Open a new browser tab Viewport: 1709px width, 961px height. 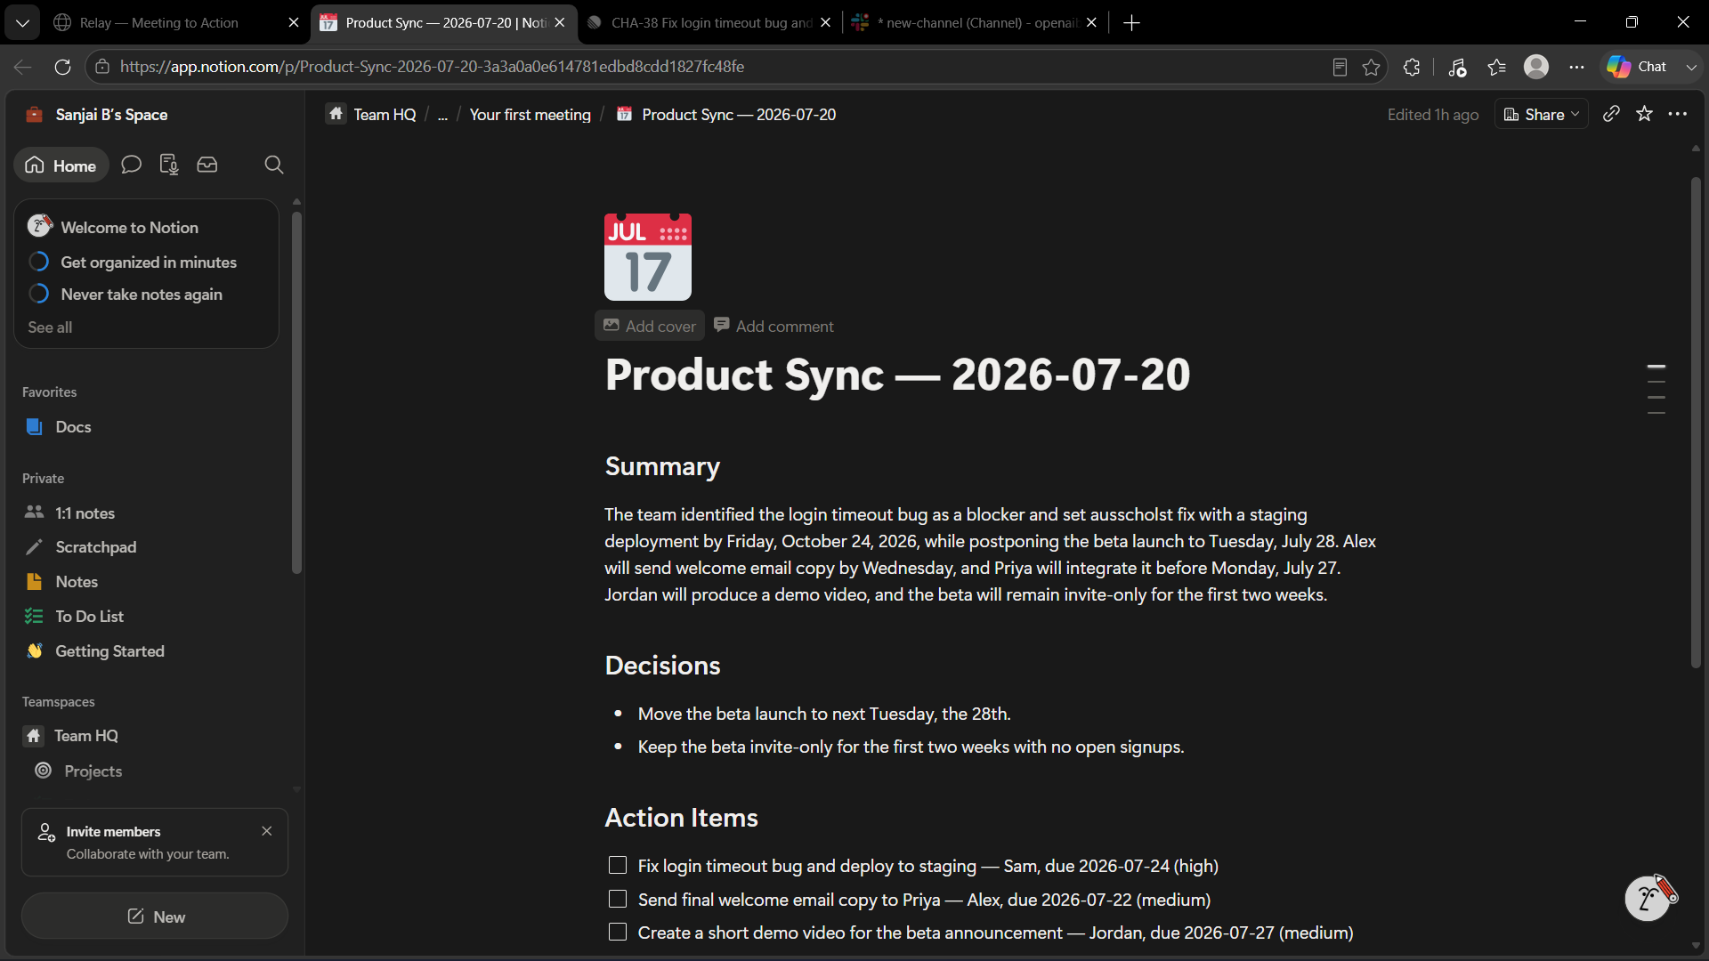(x=1131, y=22)
